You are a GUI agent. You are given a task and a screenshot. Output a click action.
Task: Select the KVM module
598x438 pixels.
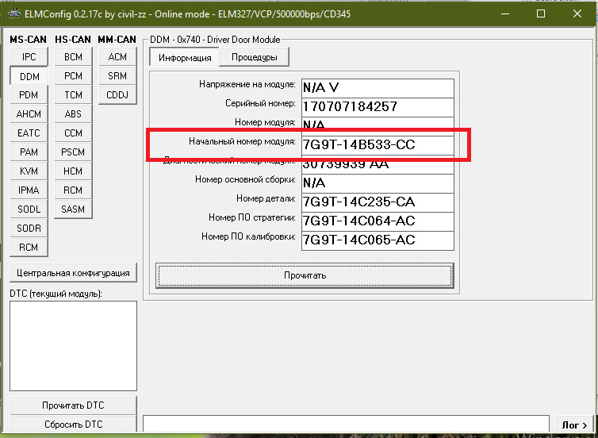coord(29,171)
